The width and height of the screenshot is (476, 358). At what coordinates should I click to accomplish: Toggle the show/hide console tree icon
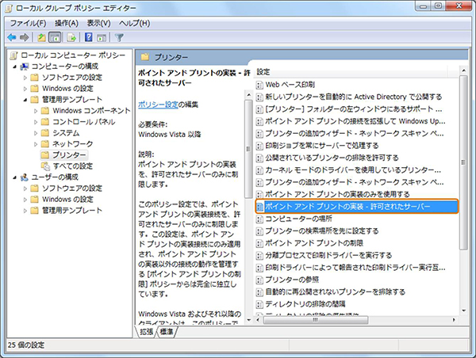pos(56,36)
